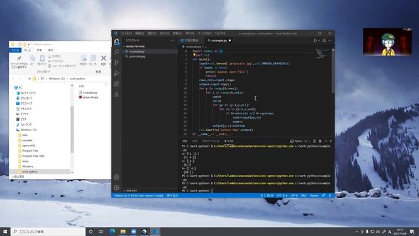Switch to the cvsample.py editor tab

(x=219, y=41)
